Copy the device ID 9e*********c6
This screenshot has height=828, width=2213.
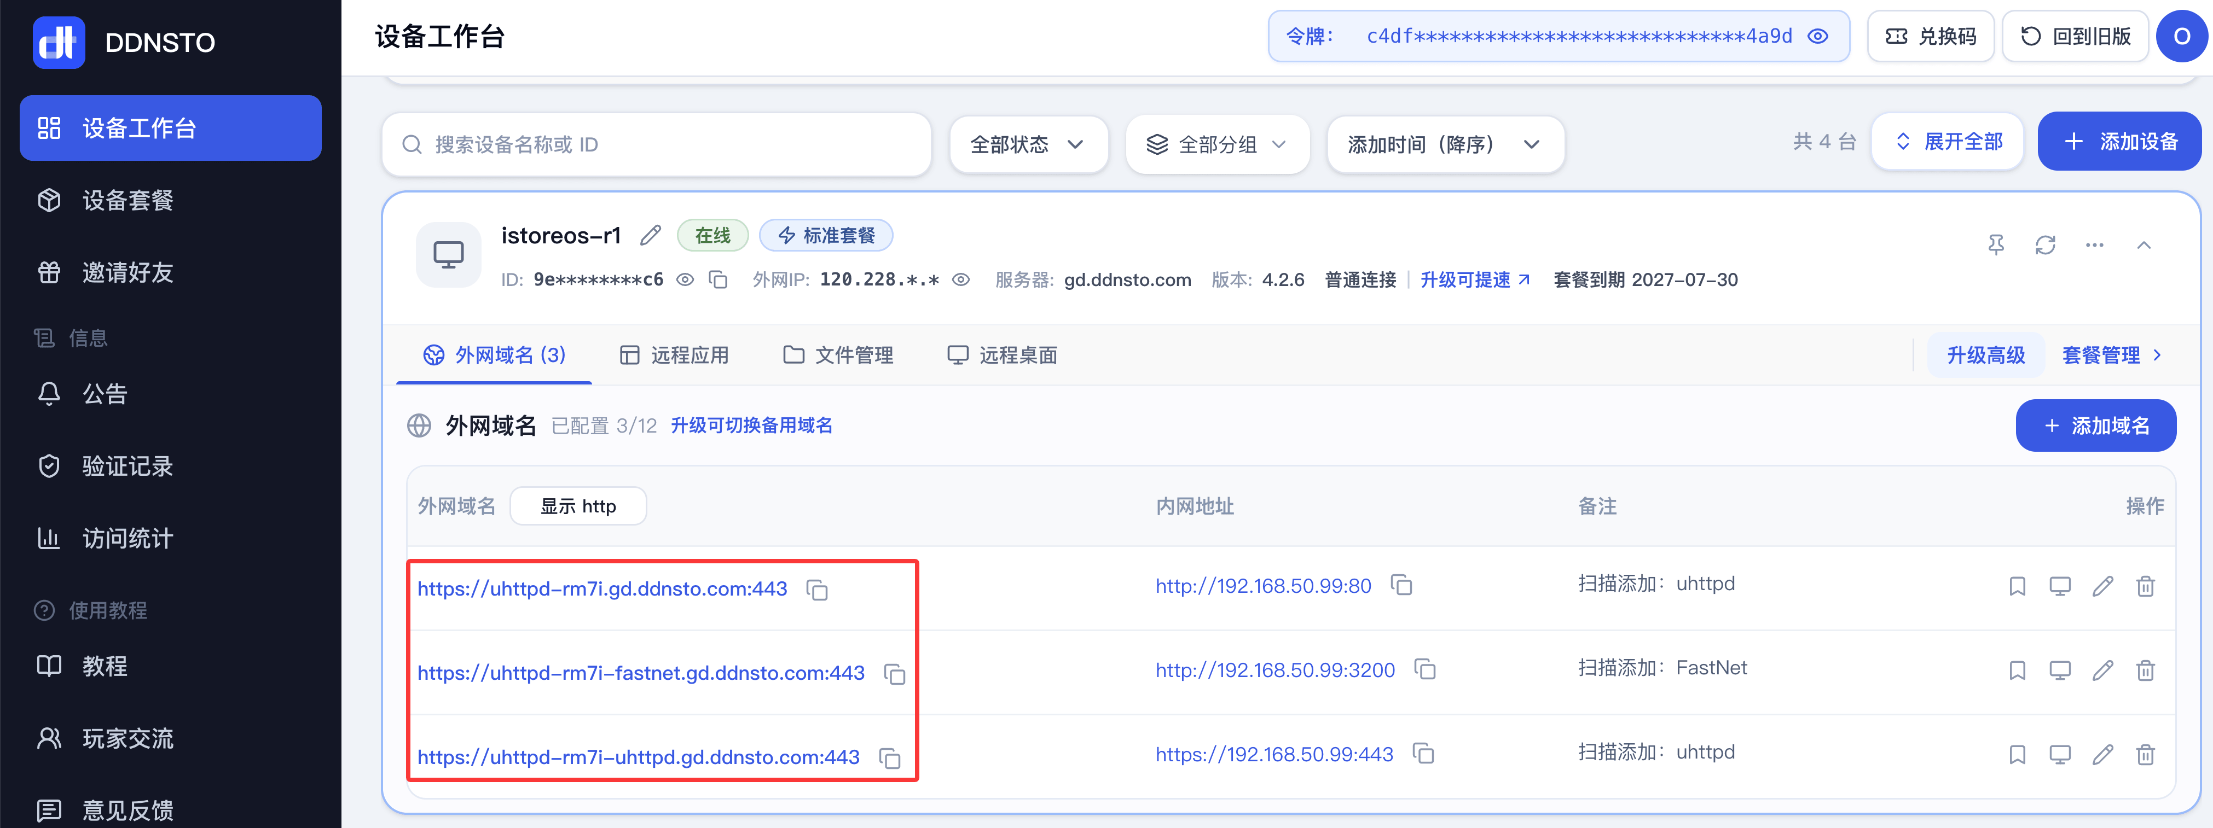(718, 280)
